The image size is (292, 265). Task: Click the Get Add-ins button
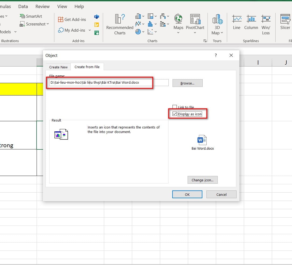pyautogui.click(x=72, y=19)
